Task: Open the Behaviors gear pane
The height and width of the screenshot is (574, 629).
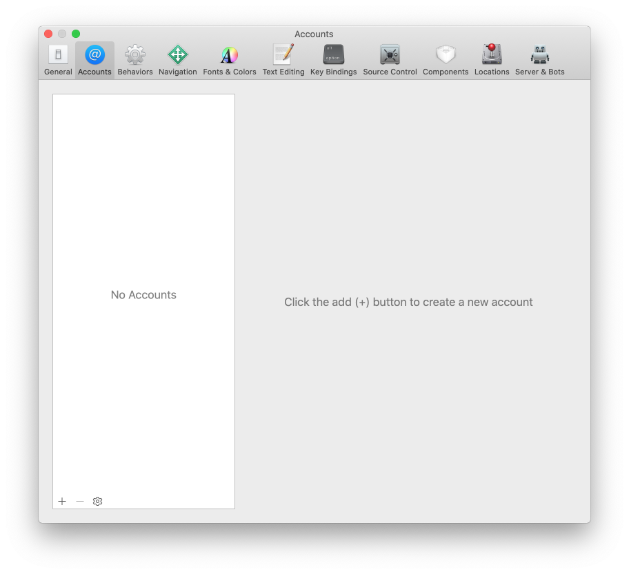Action: click(135, 60)
